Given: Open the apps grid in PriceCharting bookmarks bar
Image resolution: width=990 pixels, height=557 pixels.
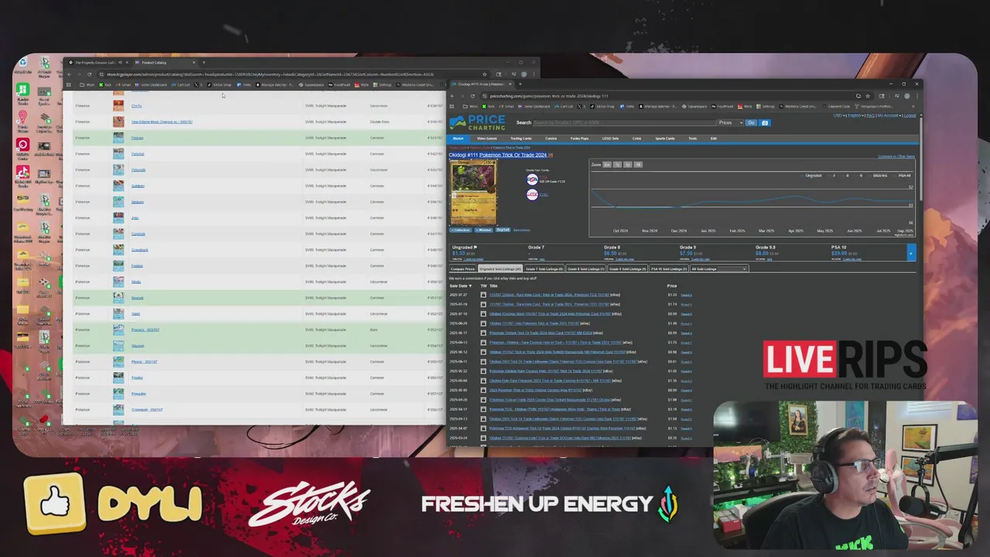Looking at the screenshot, I should 452,106.
